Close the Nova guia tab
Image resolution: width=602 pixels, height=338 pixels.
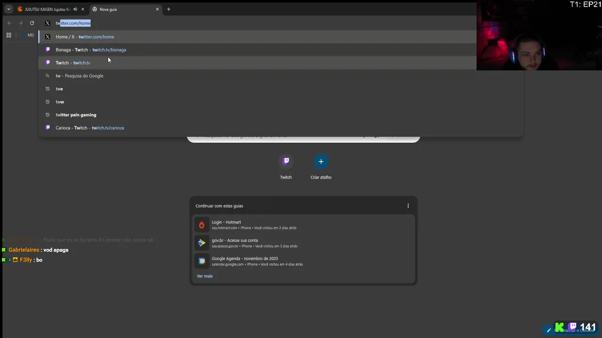158,9
